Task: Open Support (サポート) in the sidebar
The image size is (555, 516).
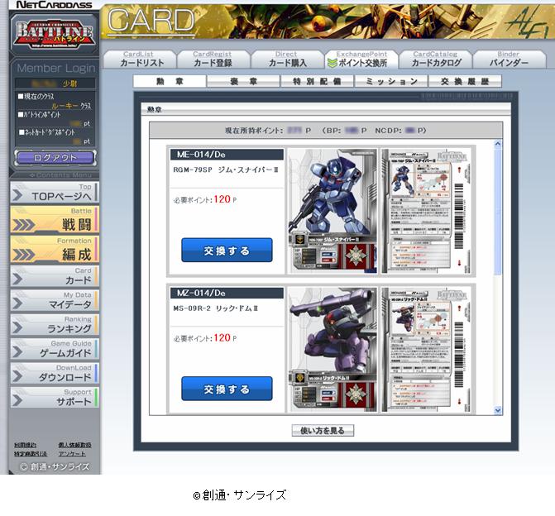Action: coord(54,399)
